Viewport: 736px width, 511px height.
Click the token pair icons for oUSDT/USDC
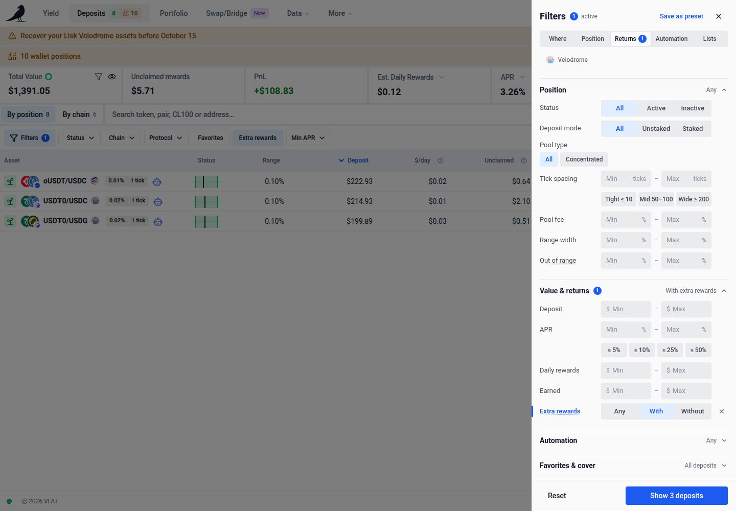30,181
